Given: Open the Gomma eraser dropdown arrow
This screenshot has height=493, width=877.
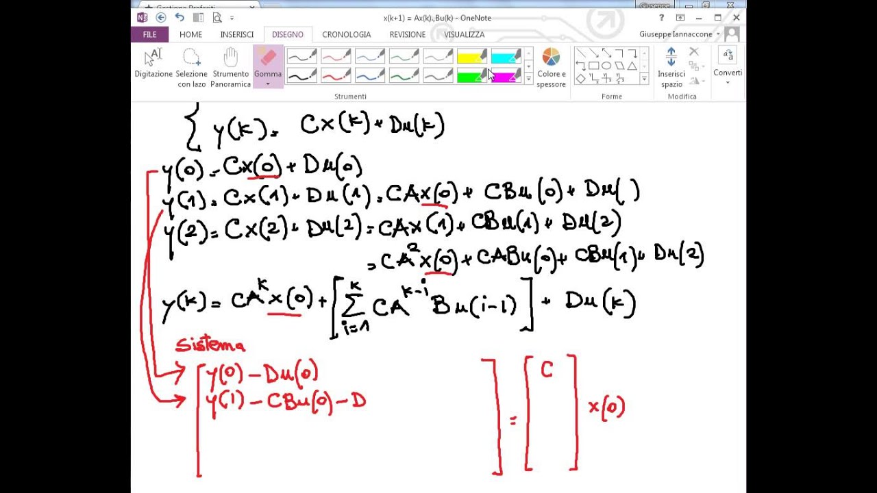Looking at the screenshot, I should click(x=268, y=84).
